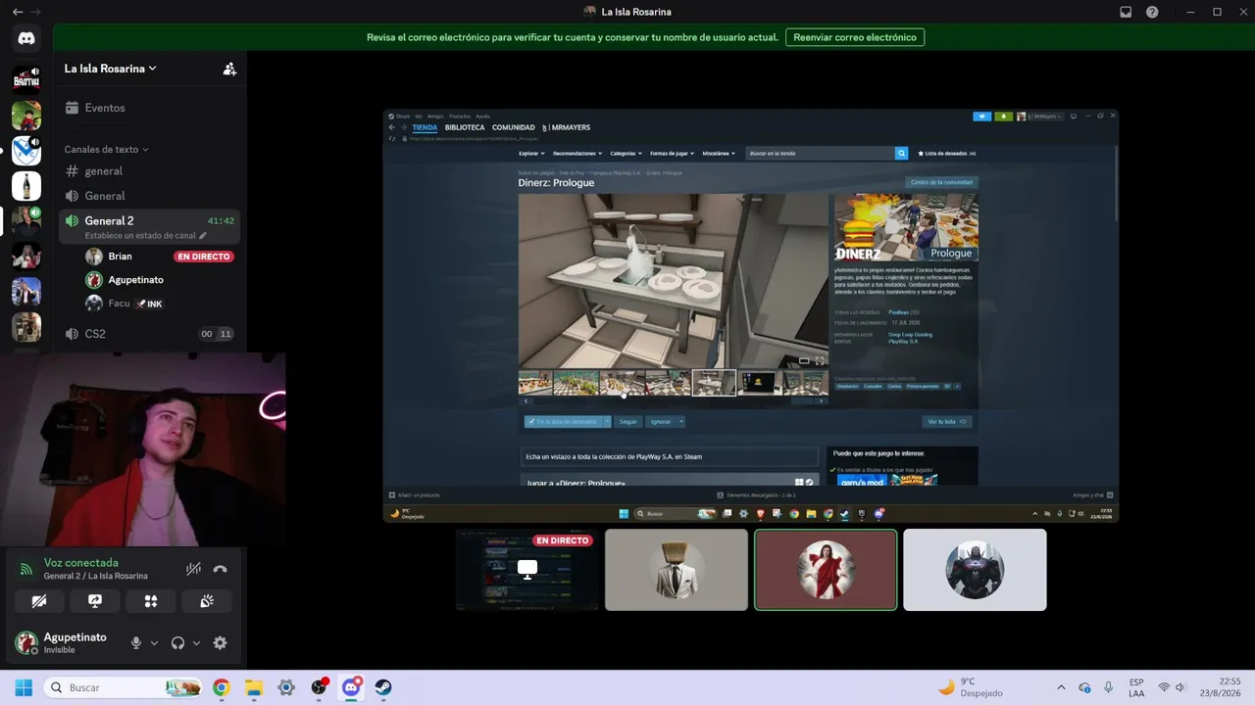Turn on your camera
This screenshot has height=705, width=1255.
click(39, 601)
